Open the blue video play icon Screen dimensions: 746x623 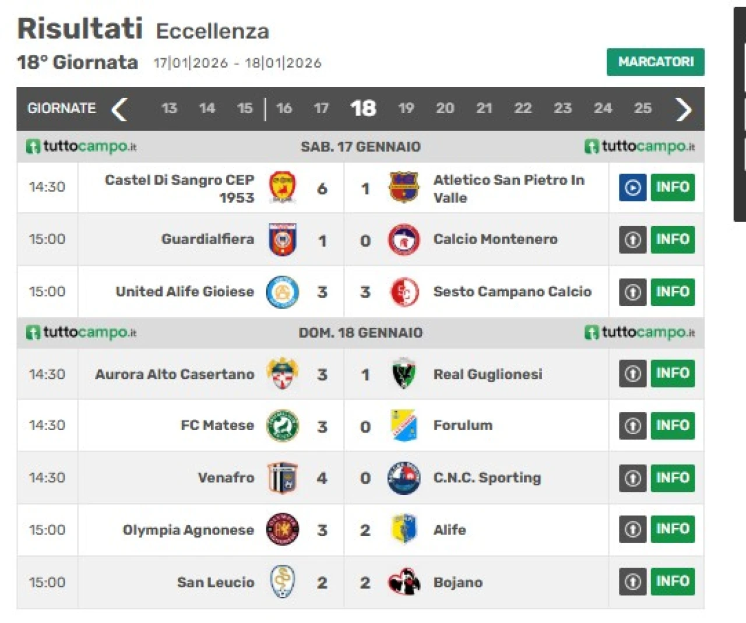click(x=632, y=188)
